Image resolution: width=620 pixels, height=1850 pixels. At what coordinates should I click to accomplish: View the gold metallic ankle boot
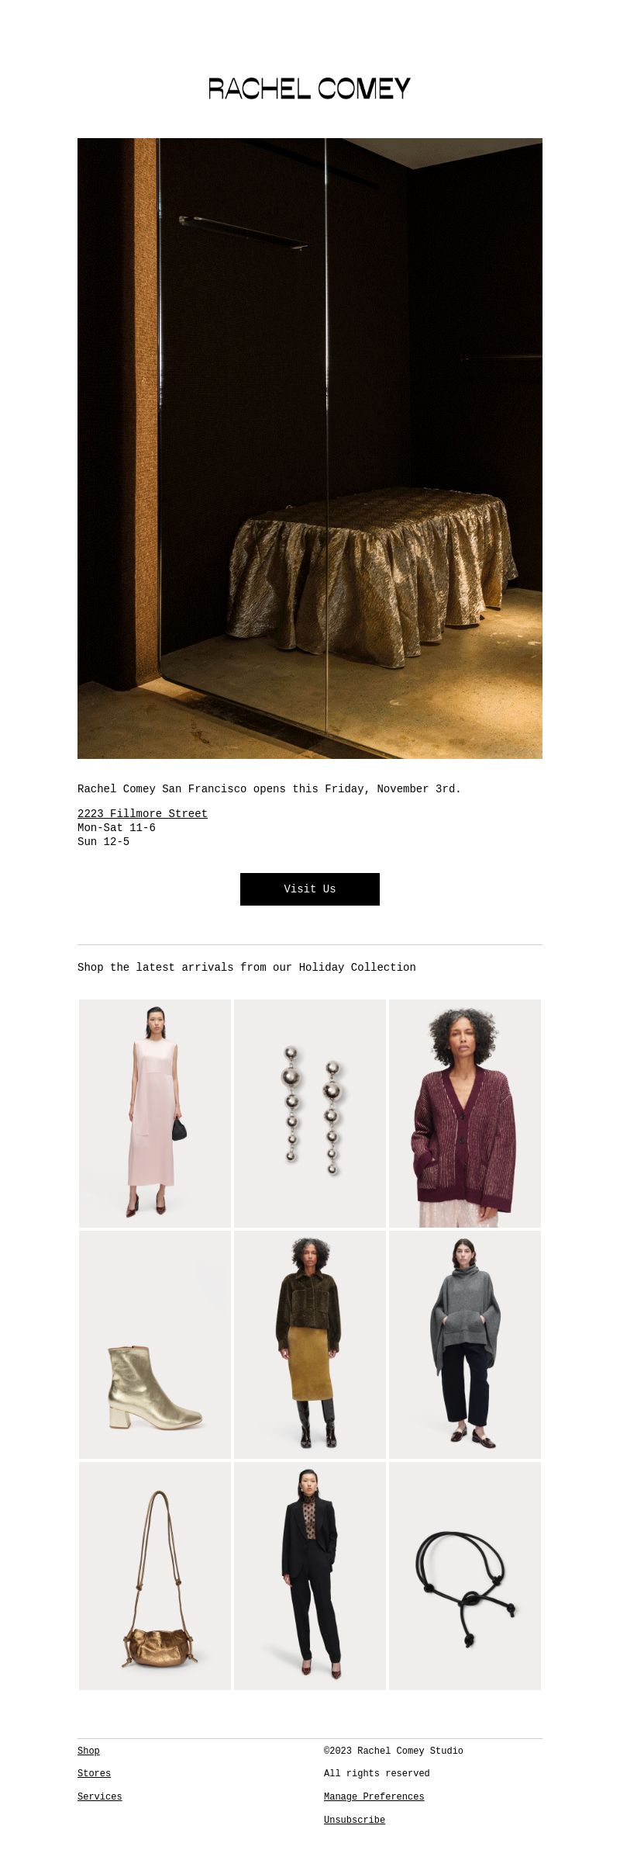[155, 1345]
